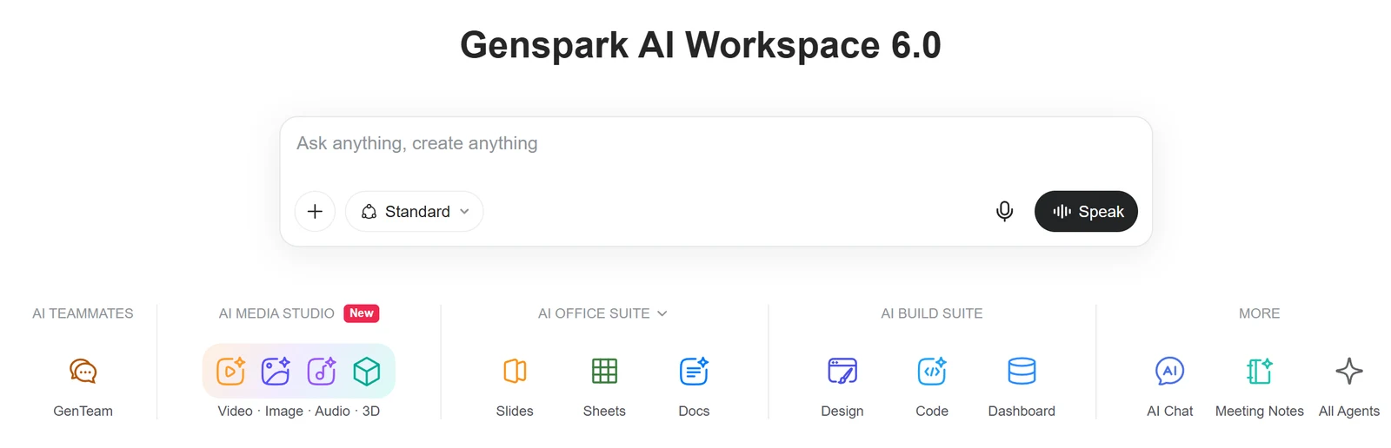Image resolution: width=1391 pixels, height=448 pixels.
Task: Click the AI TEAMMATES heading
Action: pos(83,313)
